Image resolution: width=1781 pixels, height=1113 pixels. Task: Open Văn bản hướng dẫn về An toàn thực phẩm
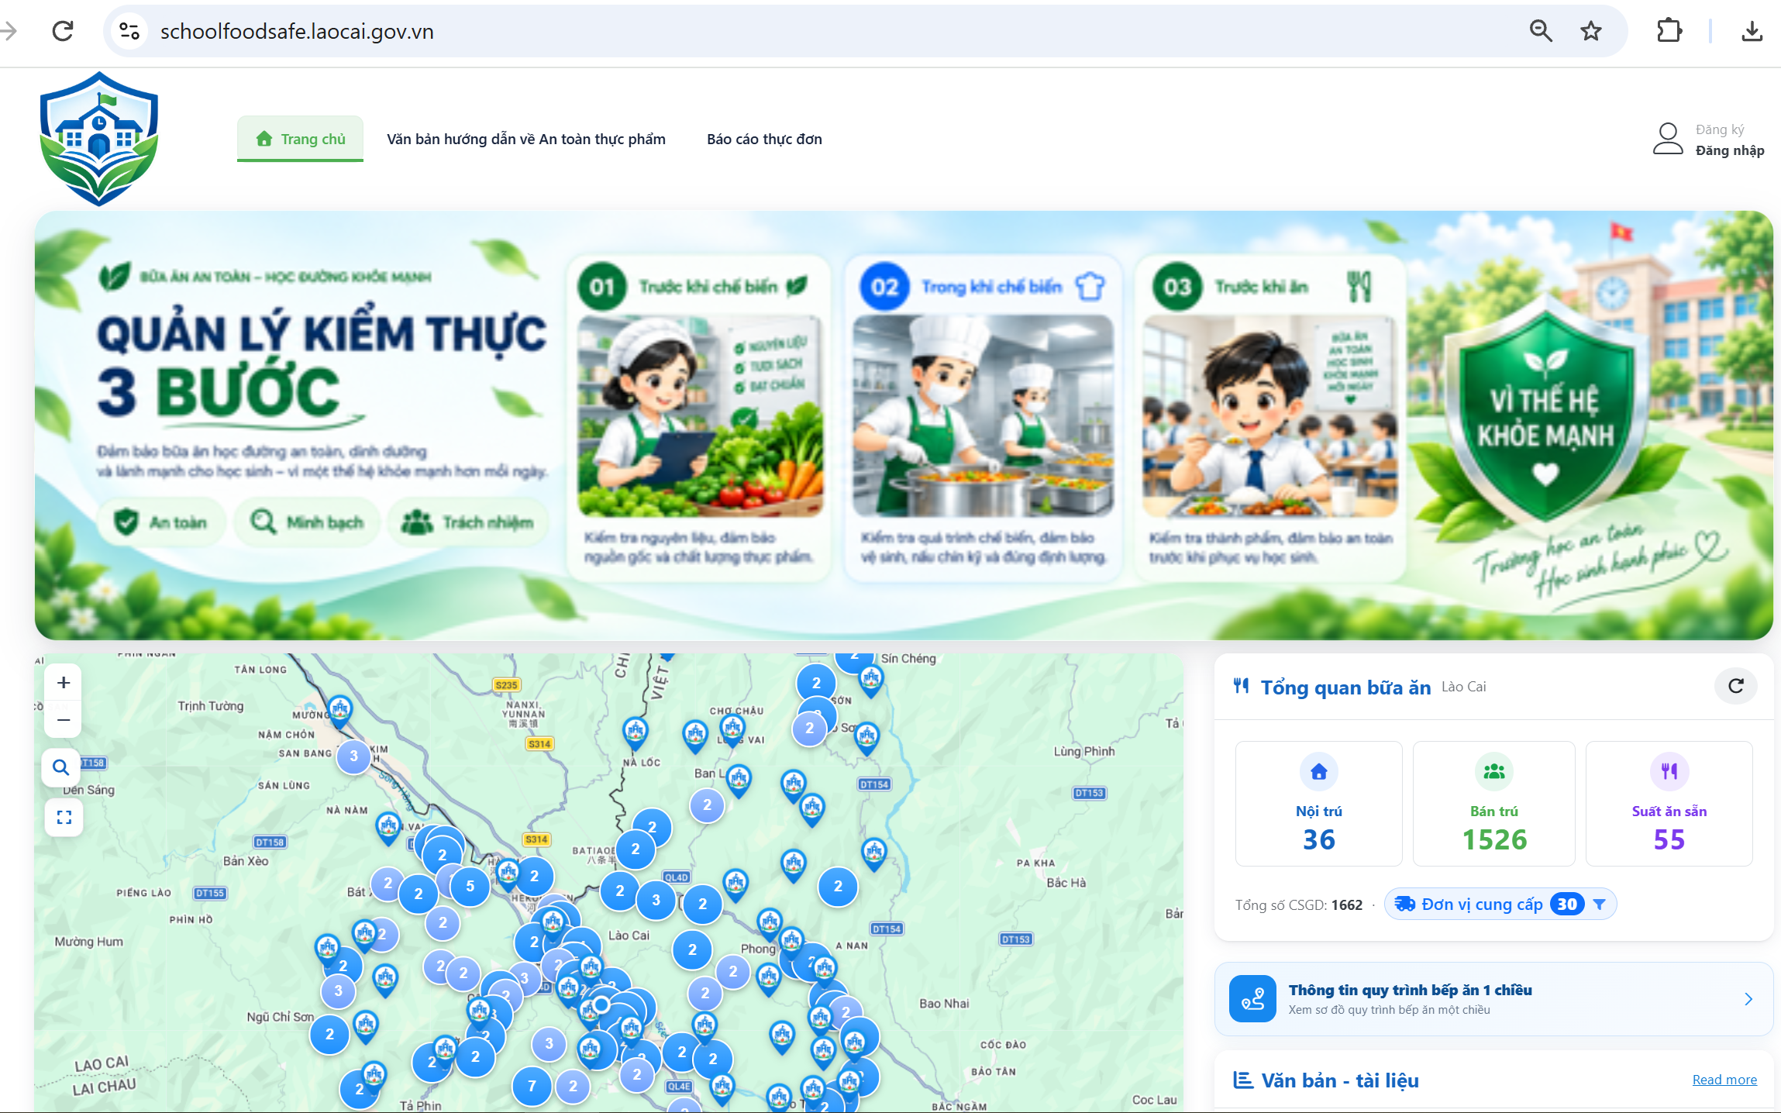pos(526,140)
